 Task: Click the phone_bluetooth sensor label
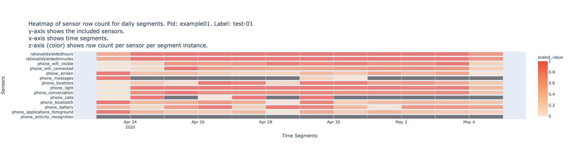pos(57,102)
